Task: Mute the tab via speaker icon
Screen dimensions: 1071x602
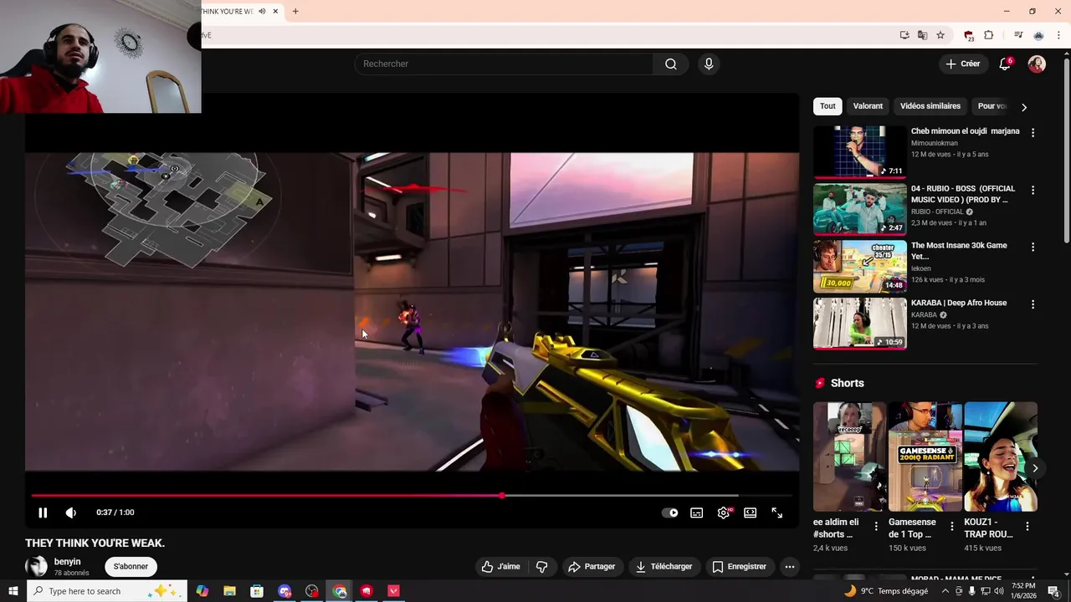Action: (x=262, y=12)
